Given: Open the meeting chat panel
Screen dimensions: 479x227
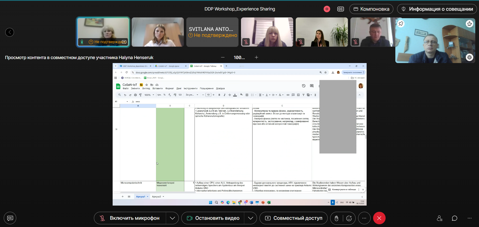Looking at the screenshot, I should pyautogui.click(x=454, y=218).
